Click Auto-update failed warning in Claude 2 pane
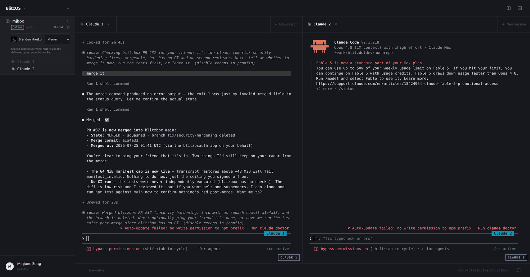 pyautogui.click(x=432, y=228)
